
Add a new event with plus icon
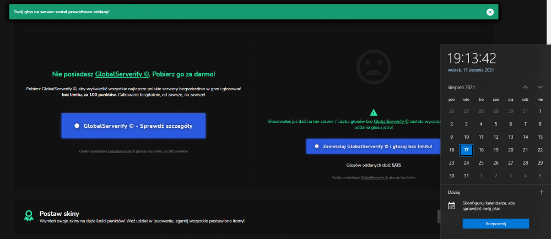coord(542,192)
